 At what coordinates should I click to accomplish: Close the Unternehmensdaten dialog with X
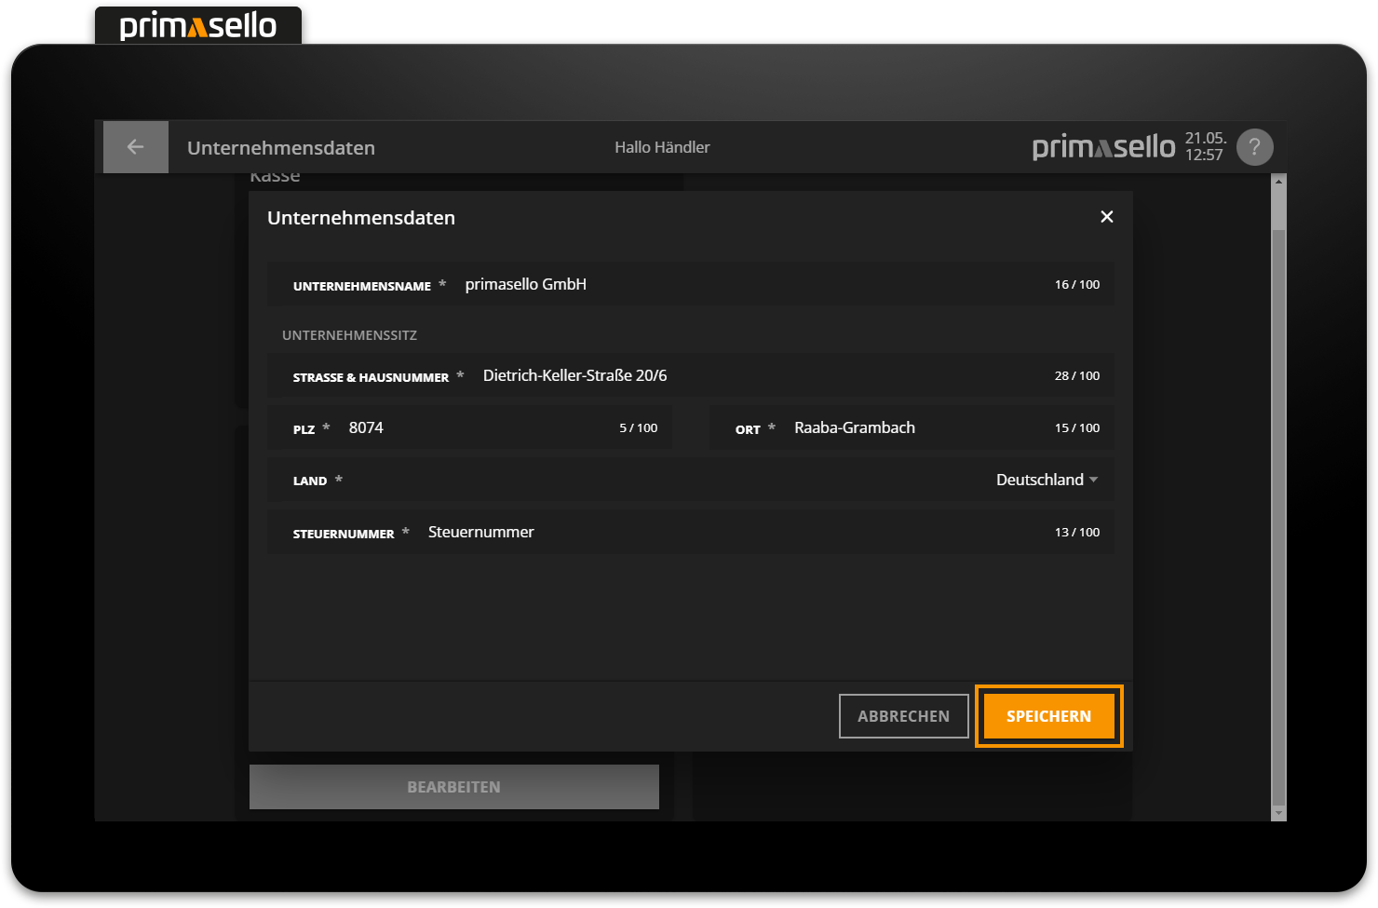pyautogui.click(x=1106, y=217)
